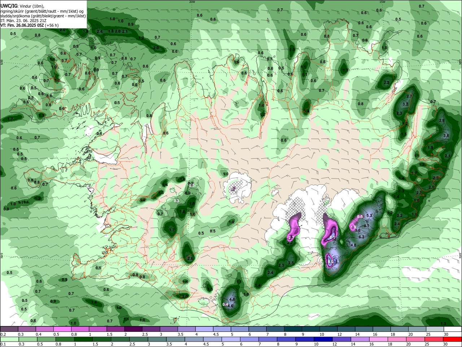
Task: Click the 'VT: Fim. 26.06.2025 05Z (+56 h)' line
Action: click(30, 25)
